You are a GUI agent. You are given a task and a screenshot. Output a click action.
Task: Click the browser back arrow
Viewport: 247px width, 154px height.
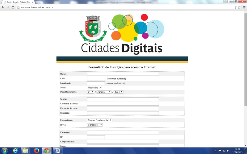3,7
